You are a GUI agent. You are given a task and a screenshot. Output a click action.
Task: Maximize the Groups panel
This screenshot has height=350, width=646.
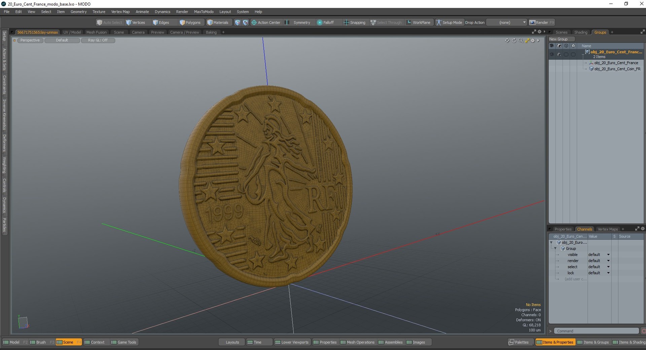[643, 32]
